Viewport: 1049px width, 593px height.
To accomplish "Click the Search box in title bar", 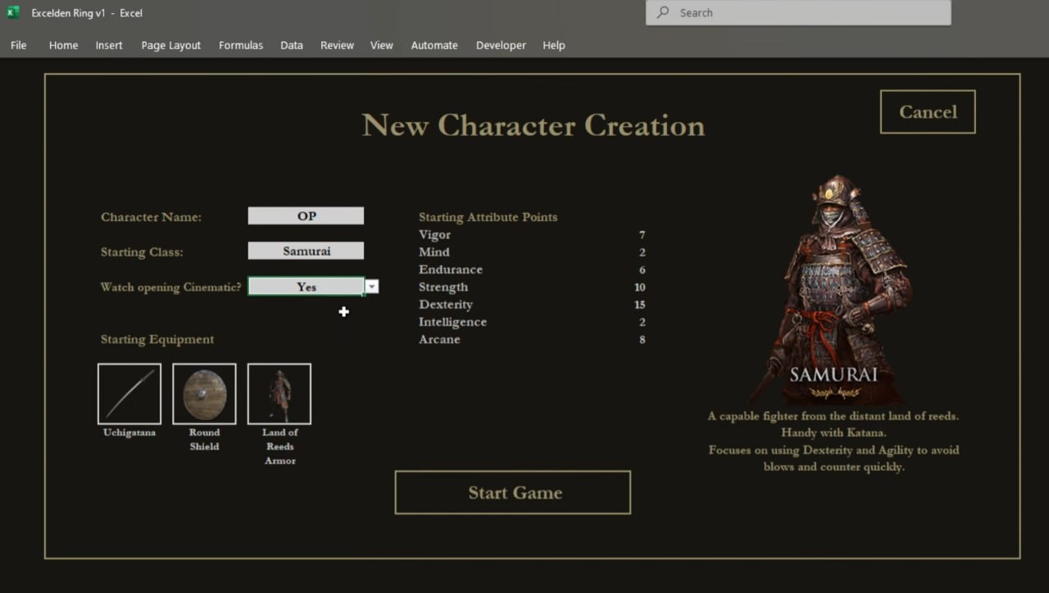I will 798,12.
